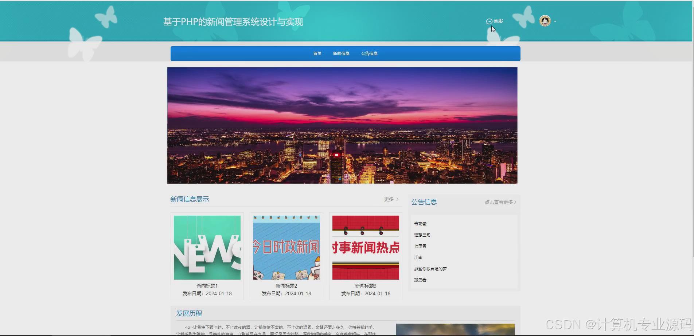Viewport: 694px width, 336px height.
Task: Open the 时事新闻热点 thumbnail for 新闻标题3
Action: [x=365, y=247]
